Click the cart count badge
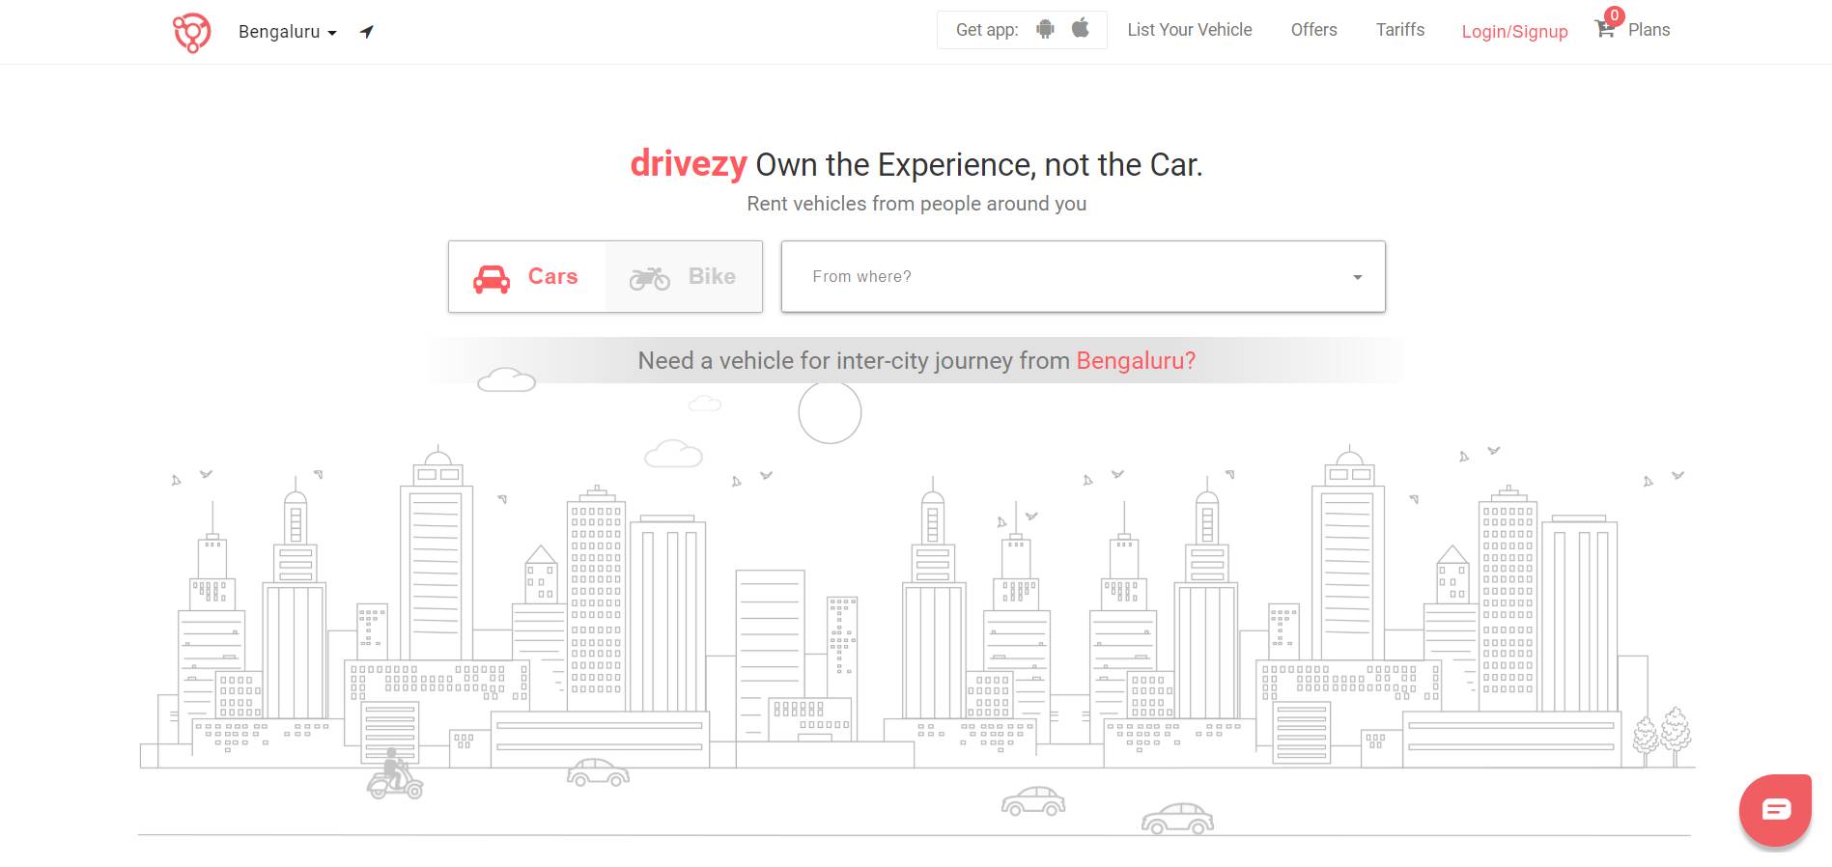Screen dimensions: 1832x867 1614,15
